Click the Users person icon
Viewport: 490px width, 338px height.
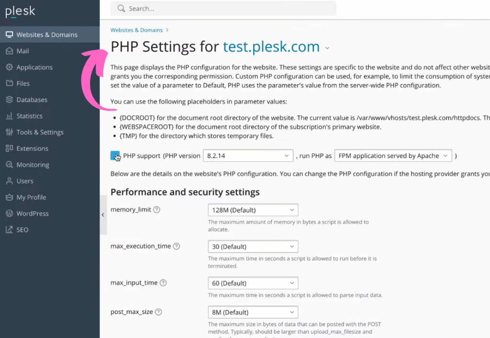(10, 180)
